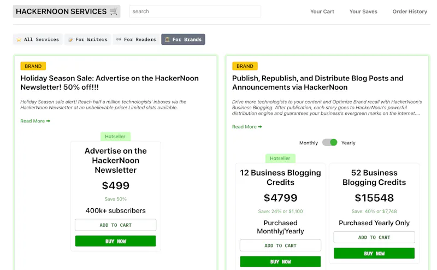Add the Newsletter ad to cart
Viewport: 437px width, 270px height.
[x=115, y=225]
